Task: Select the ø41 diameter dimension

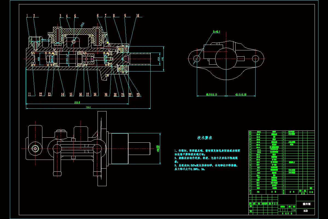Action: [x=162, y=59]
